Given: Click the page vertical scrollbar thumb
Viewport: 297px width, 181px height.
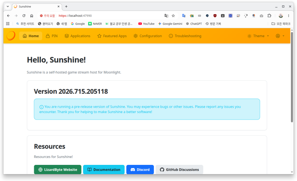Looking at the screenshot, I should pos(292,77).
